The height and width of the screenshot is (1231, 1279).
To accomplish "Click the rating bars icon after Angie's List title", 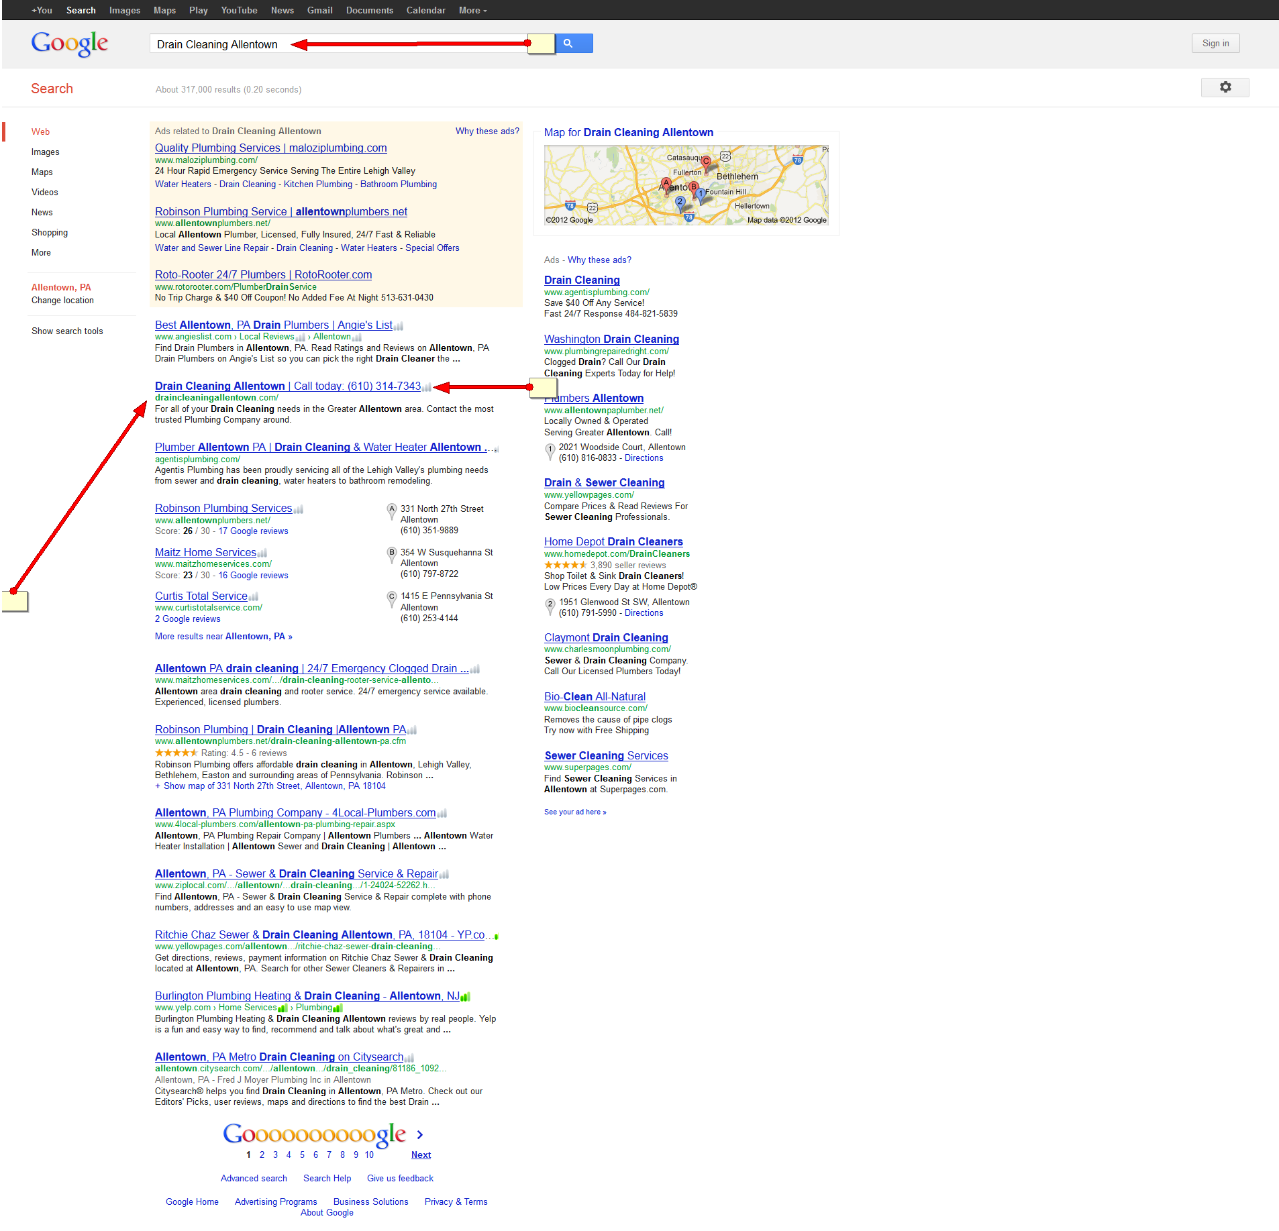I will 399,326.
